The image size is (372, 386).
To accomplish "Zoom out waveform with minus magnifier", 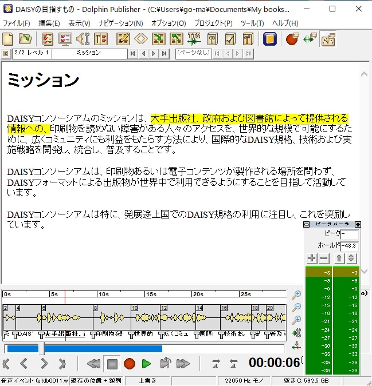I will [296, 307].
